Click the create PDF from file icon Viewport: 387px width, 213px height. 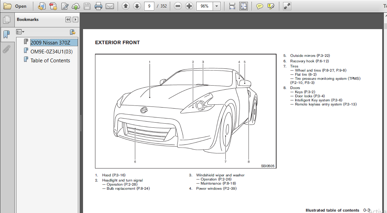42,6
